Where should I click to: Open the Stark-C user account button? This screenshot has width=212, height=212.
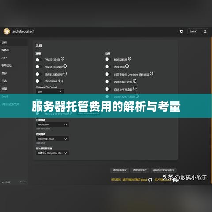(x=198, y=31)
